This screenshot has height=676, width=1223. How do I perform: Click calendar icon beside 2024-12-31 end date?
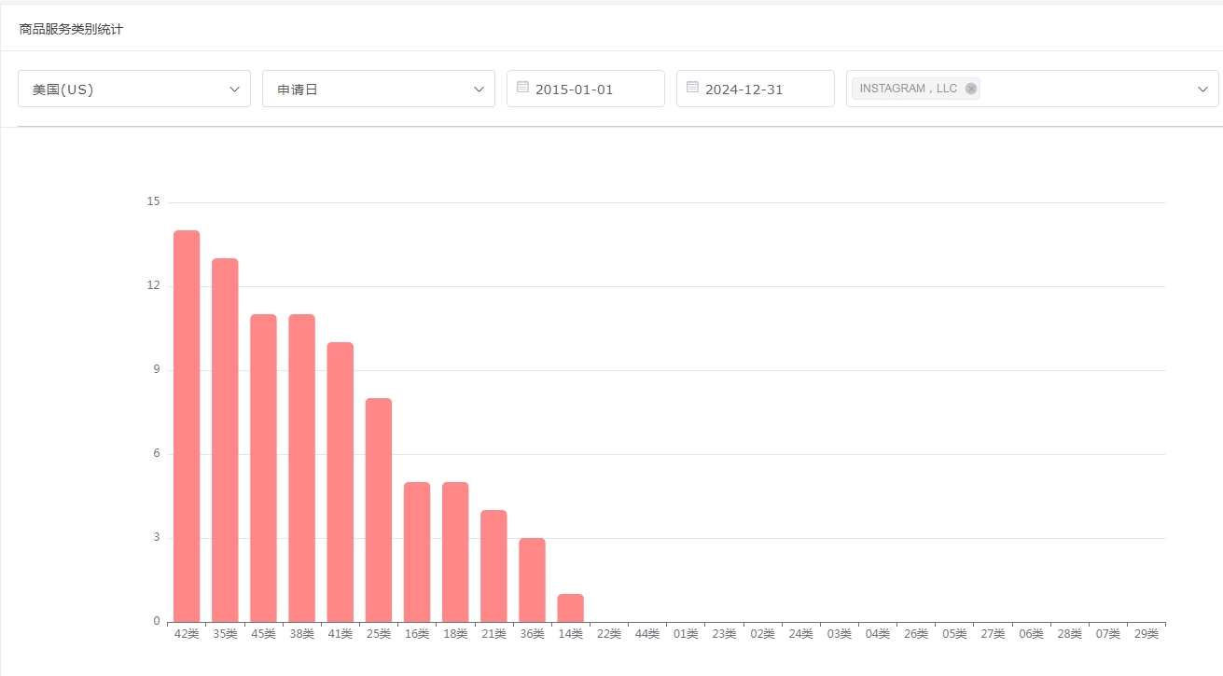[692, 88]
